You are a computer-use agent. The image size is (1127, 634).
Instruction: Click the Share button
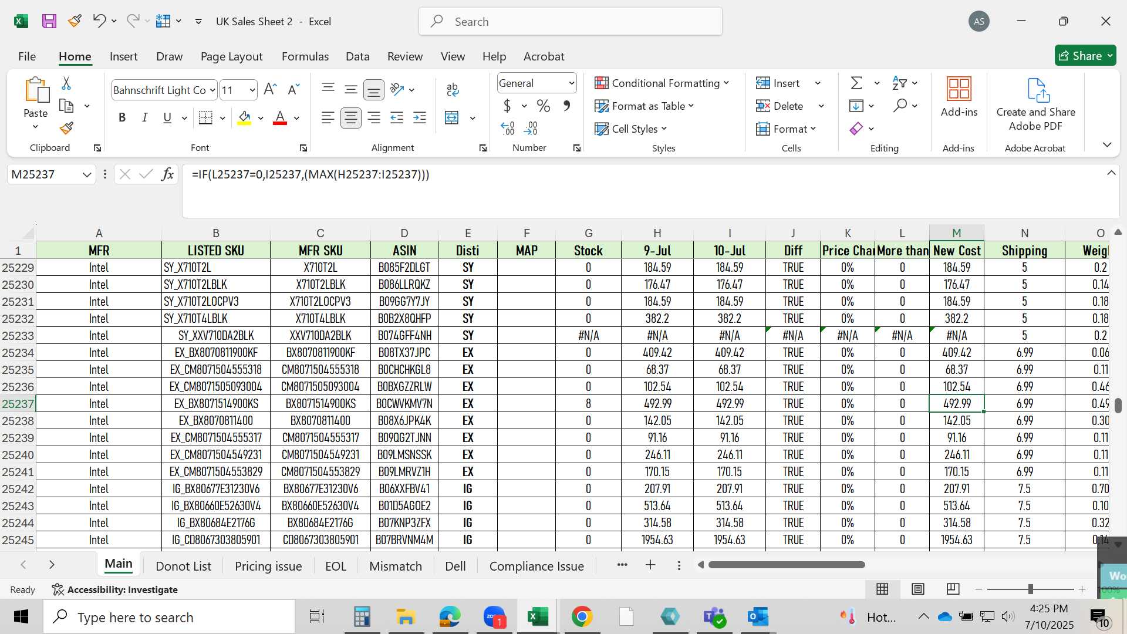(x=1085, y=56)
